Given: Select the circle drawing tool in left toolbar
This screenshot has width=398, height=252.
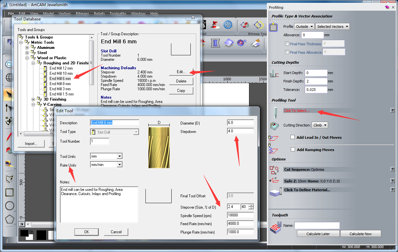Looking at the screenshot, I should 9,206.
